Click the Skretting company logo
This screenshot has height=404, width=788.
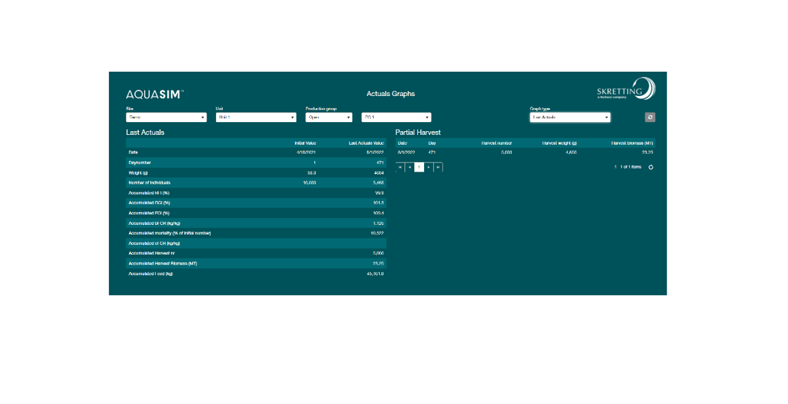pyautogui.click(x=627, y=89)
